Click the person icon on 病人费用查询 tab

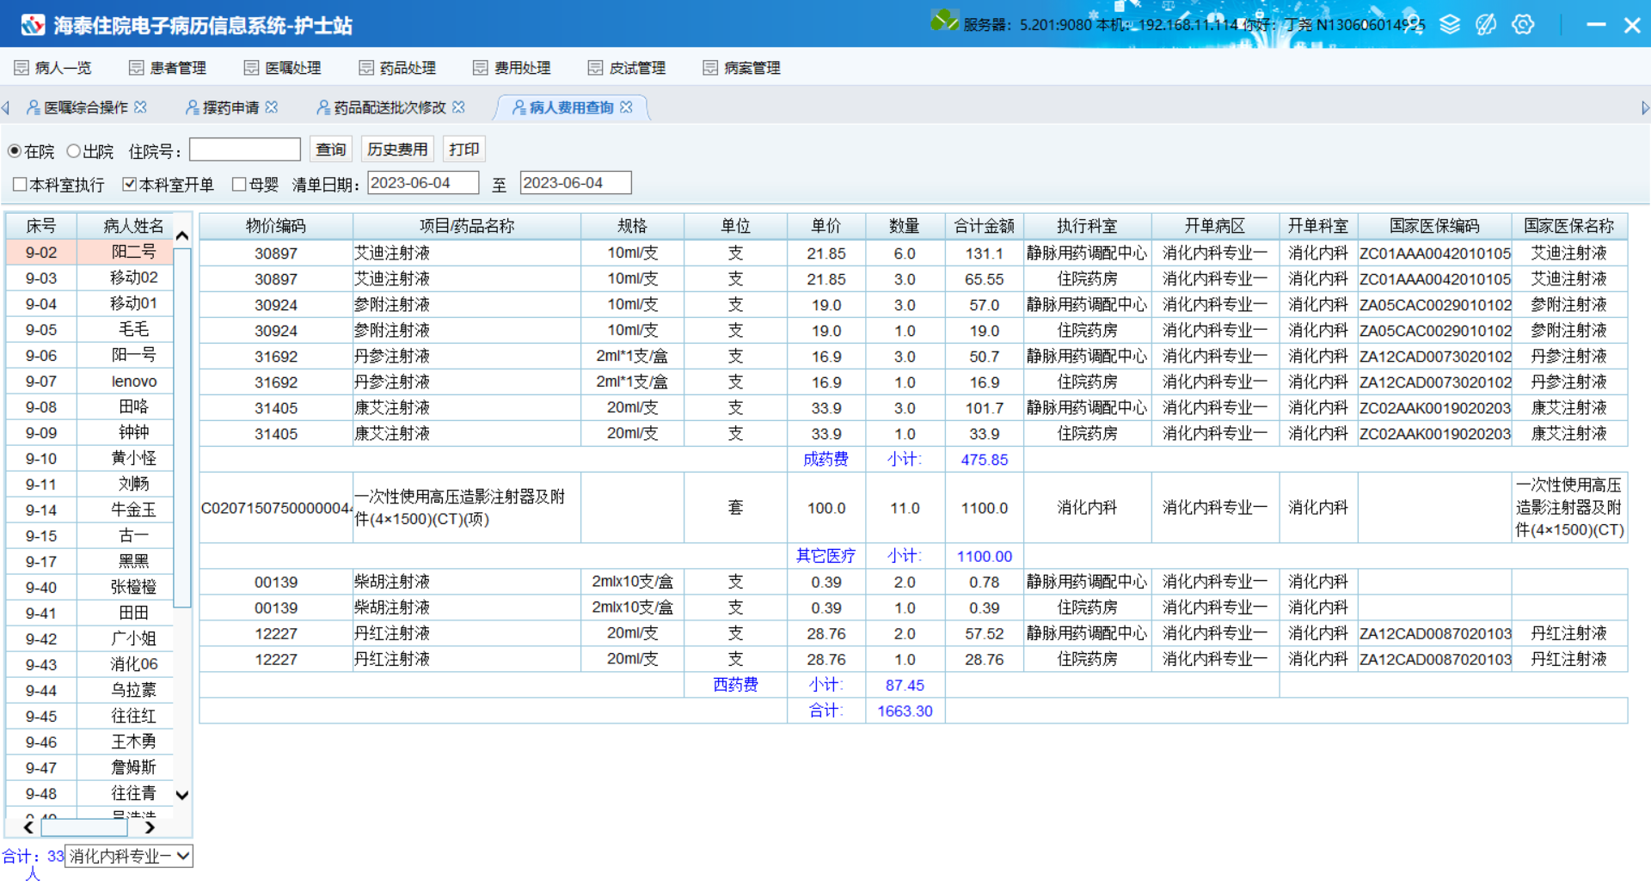click(519, 107)
